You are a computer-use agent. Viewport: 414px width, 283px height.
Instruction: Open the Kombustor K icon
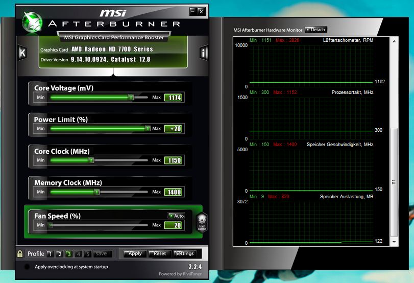coord(22,53)
